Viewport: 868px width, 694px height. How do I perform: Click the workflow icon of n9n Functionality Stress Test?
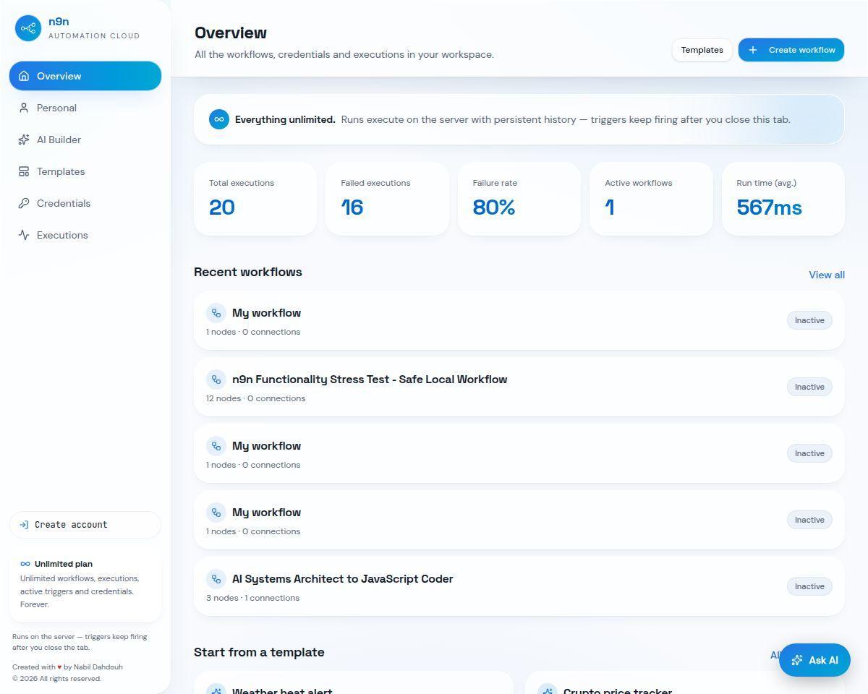point(216,380)
